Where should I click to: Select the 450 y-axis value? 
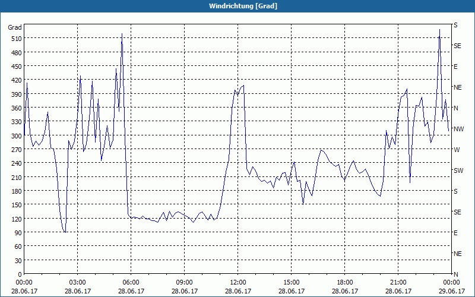tap(17, 67)
